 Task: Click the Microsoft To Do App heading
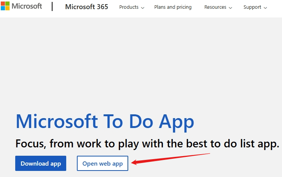pos(105,122)
